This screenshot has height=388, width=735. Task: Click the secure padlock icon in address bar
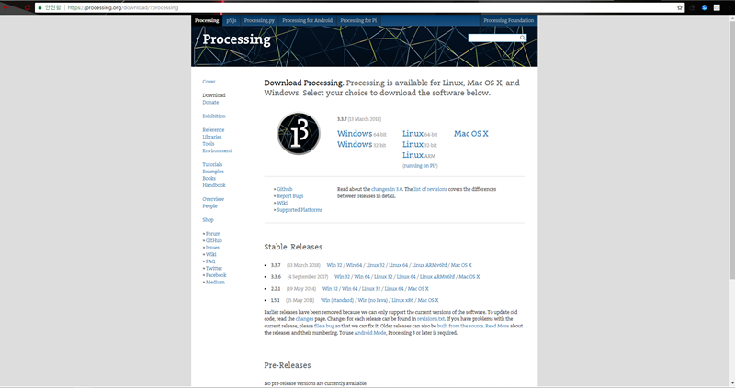40,7
